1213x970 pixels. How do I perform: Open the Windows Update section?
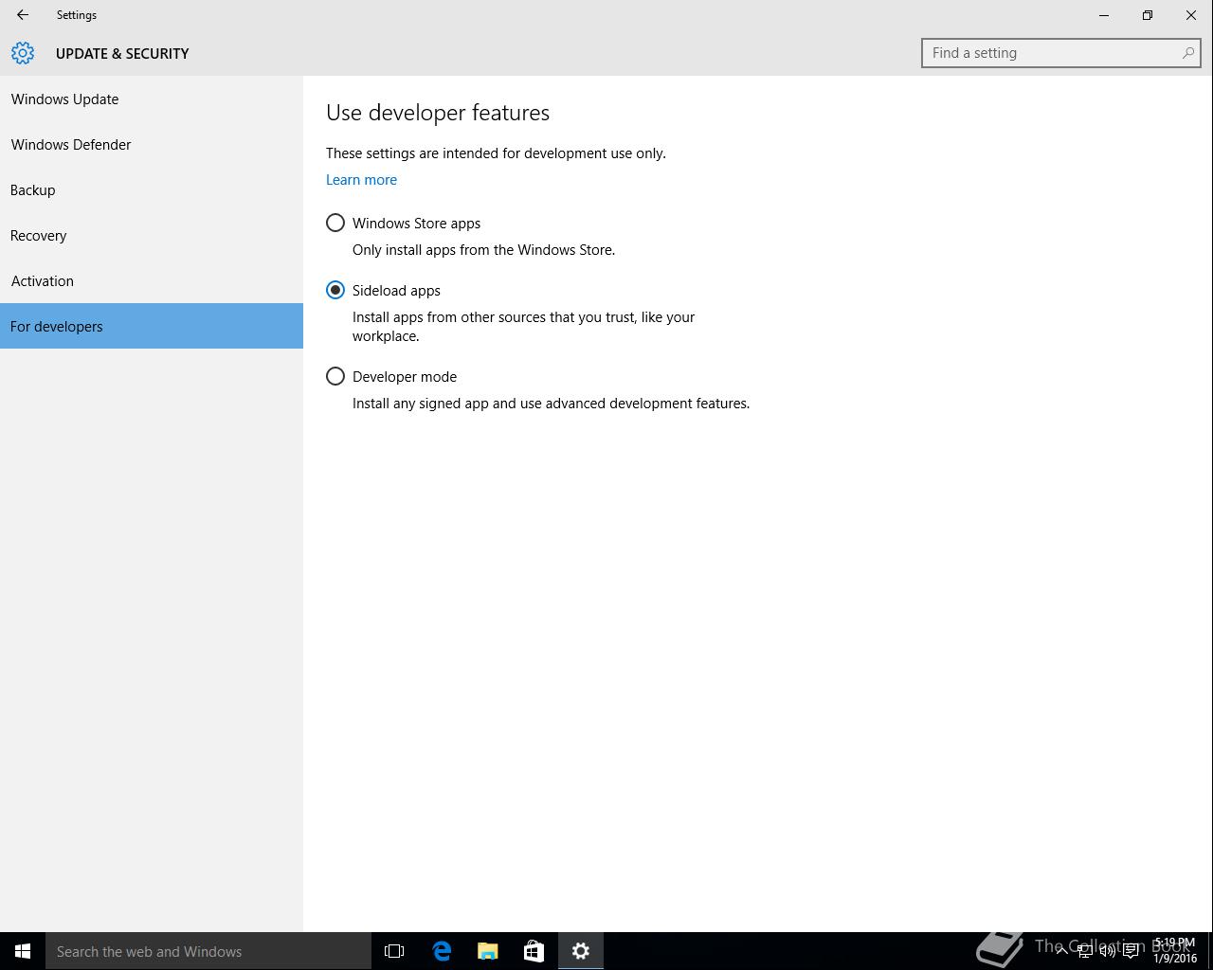[152, 99]
